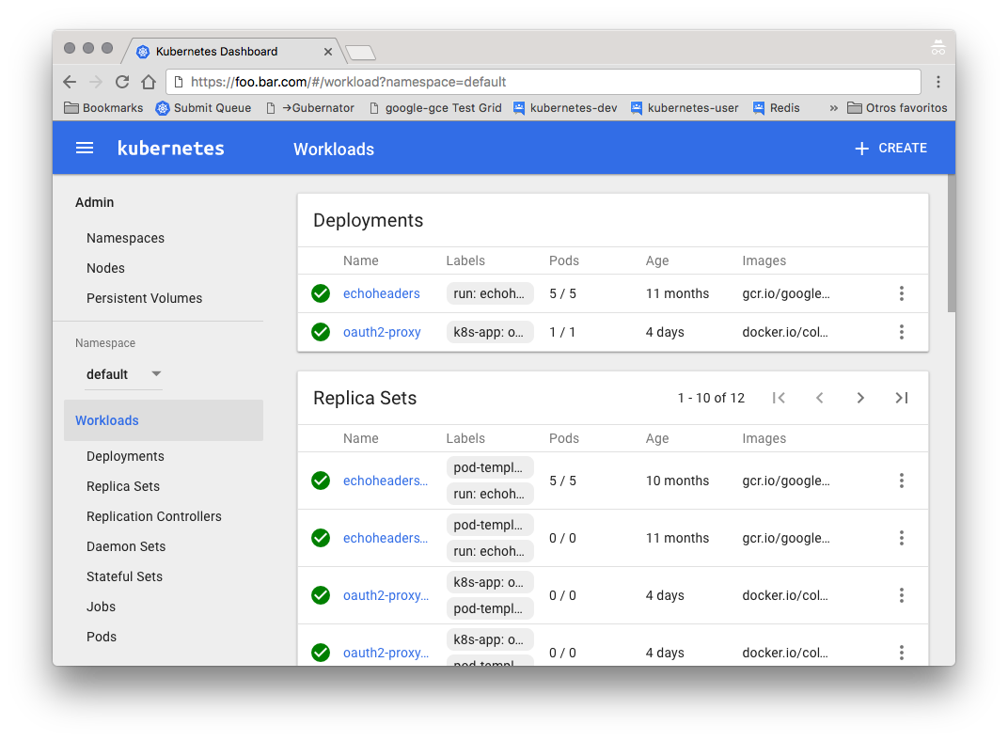Open actions menu for oauth2-proxy deployment

(902, 332)
